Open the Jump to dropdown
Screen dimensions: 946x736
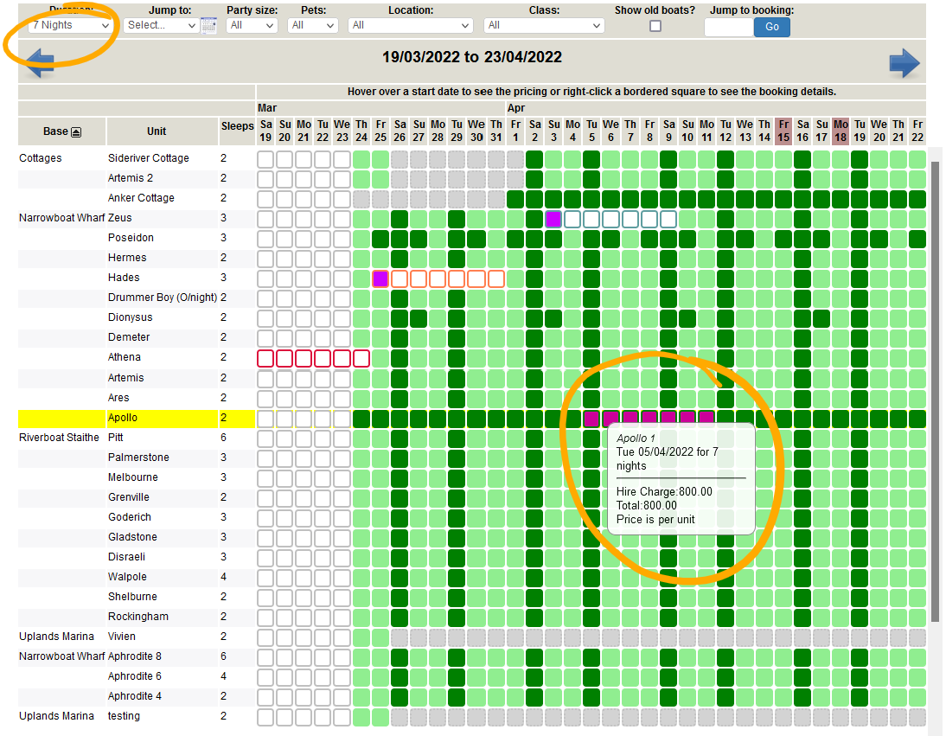[161, 25]
